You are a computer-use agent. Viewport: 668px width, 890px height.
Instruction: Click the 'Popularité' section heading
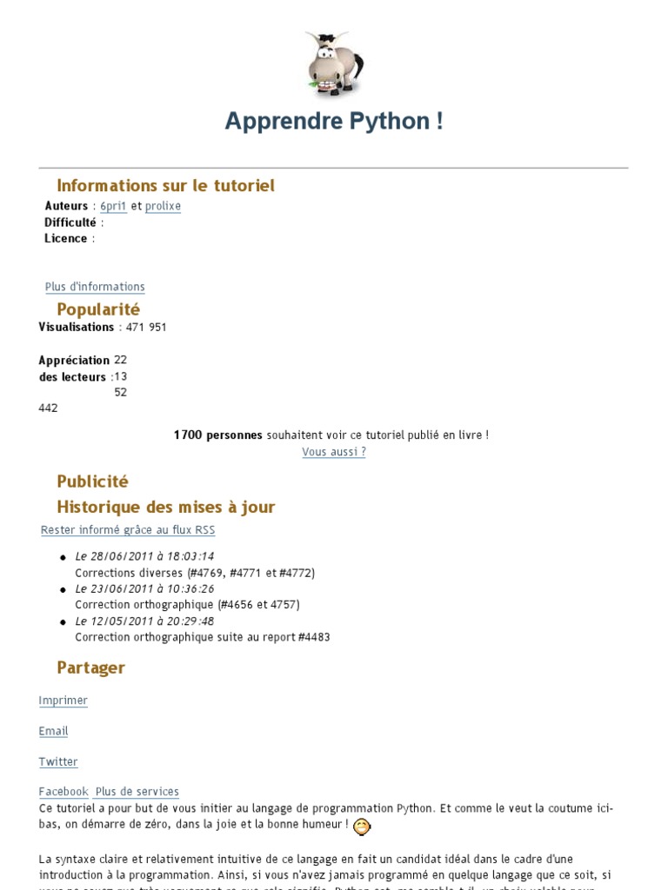[98, 309]
